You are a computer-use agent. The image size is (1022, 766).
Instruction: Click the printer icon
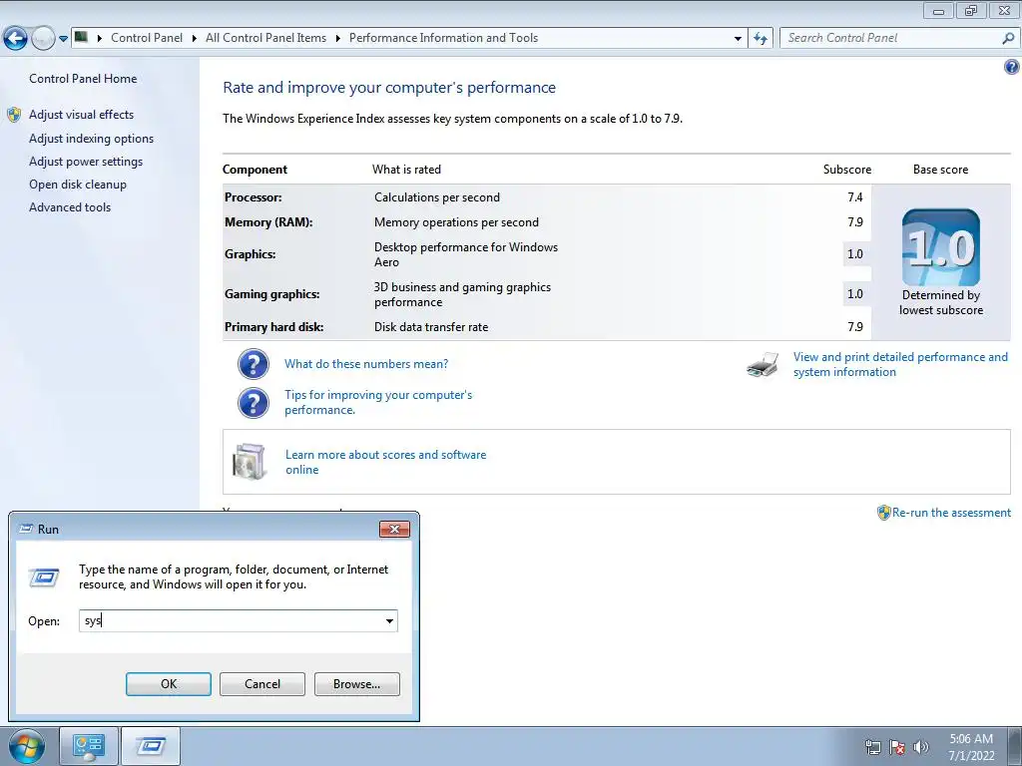point(763,365)
